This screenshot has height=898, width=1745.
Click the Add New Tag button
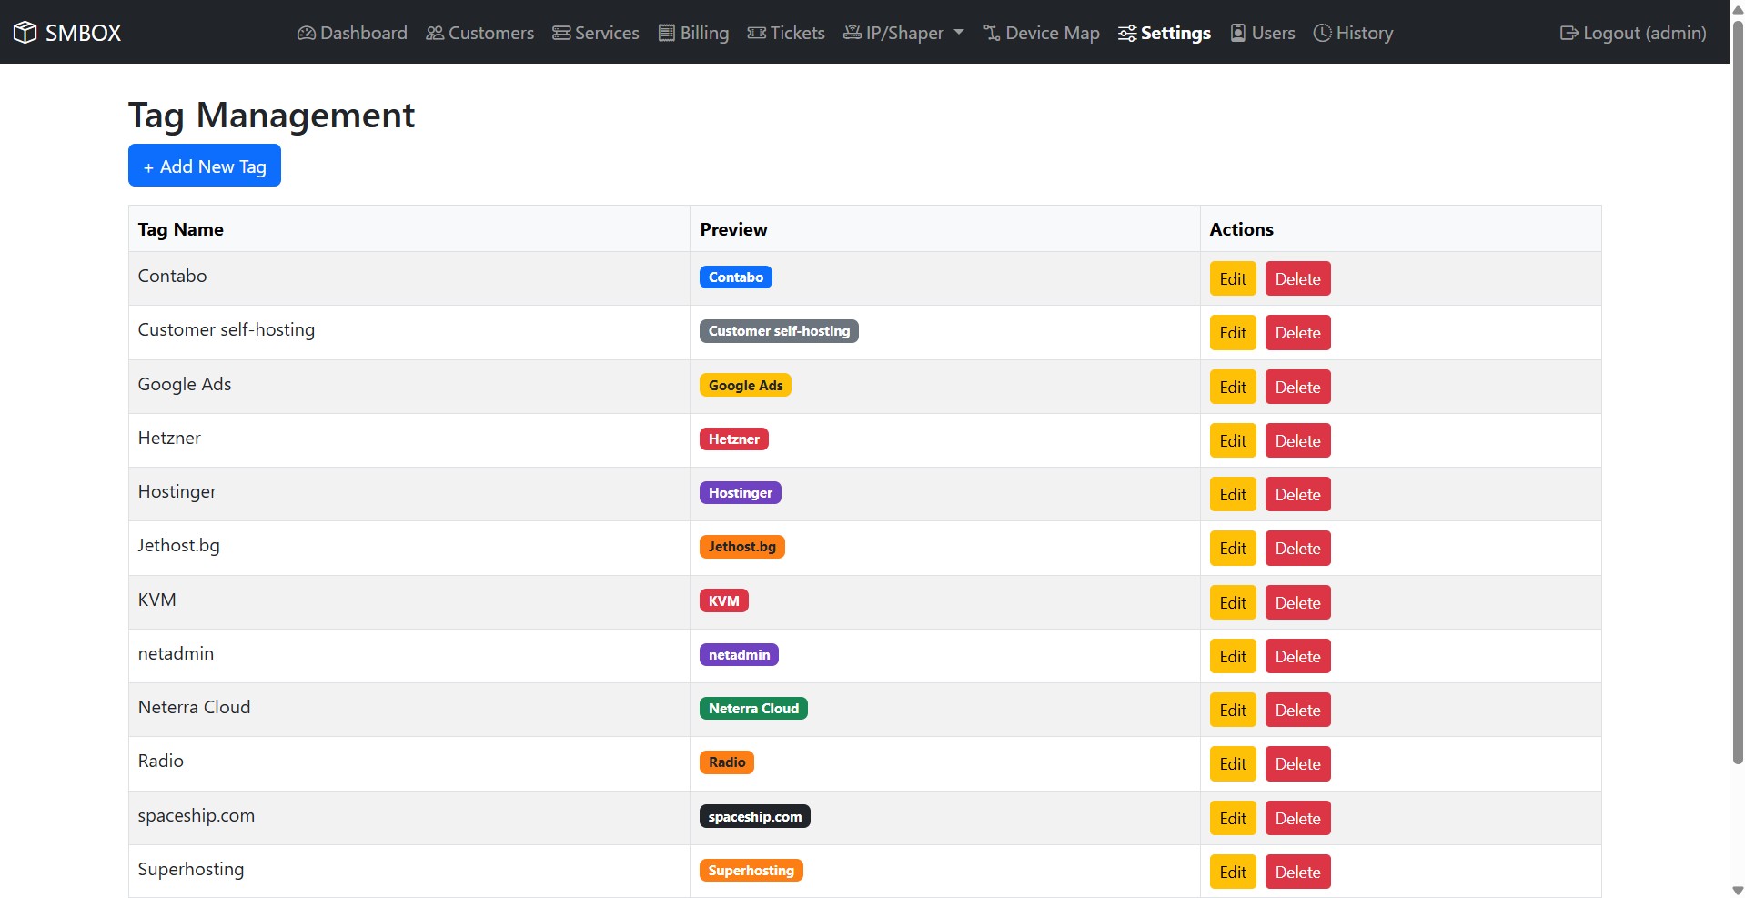[x=205, y=166]
